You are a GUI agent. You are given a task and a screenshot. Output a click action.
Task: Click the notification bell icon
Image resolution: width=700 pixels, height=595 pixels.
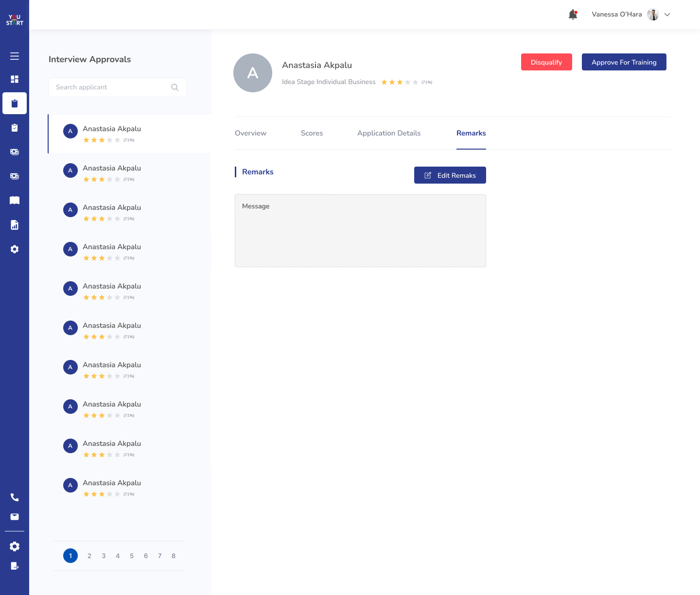[x=573, y=15]
